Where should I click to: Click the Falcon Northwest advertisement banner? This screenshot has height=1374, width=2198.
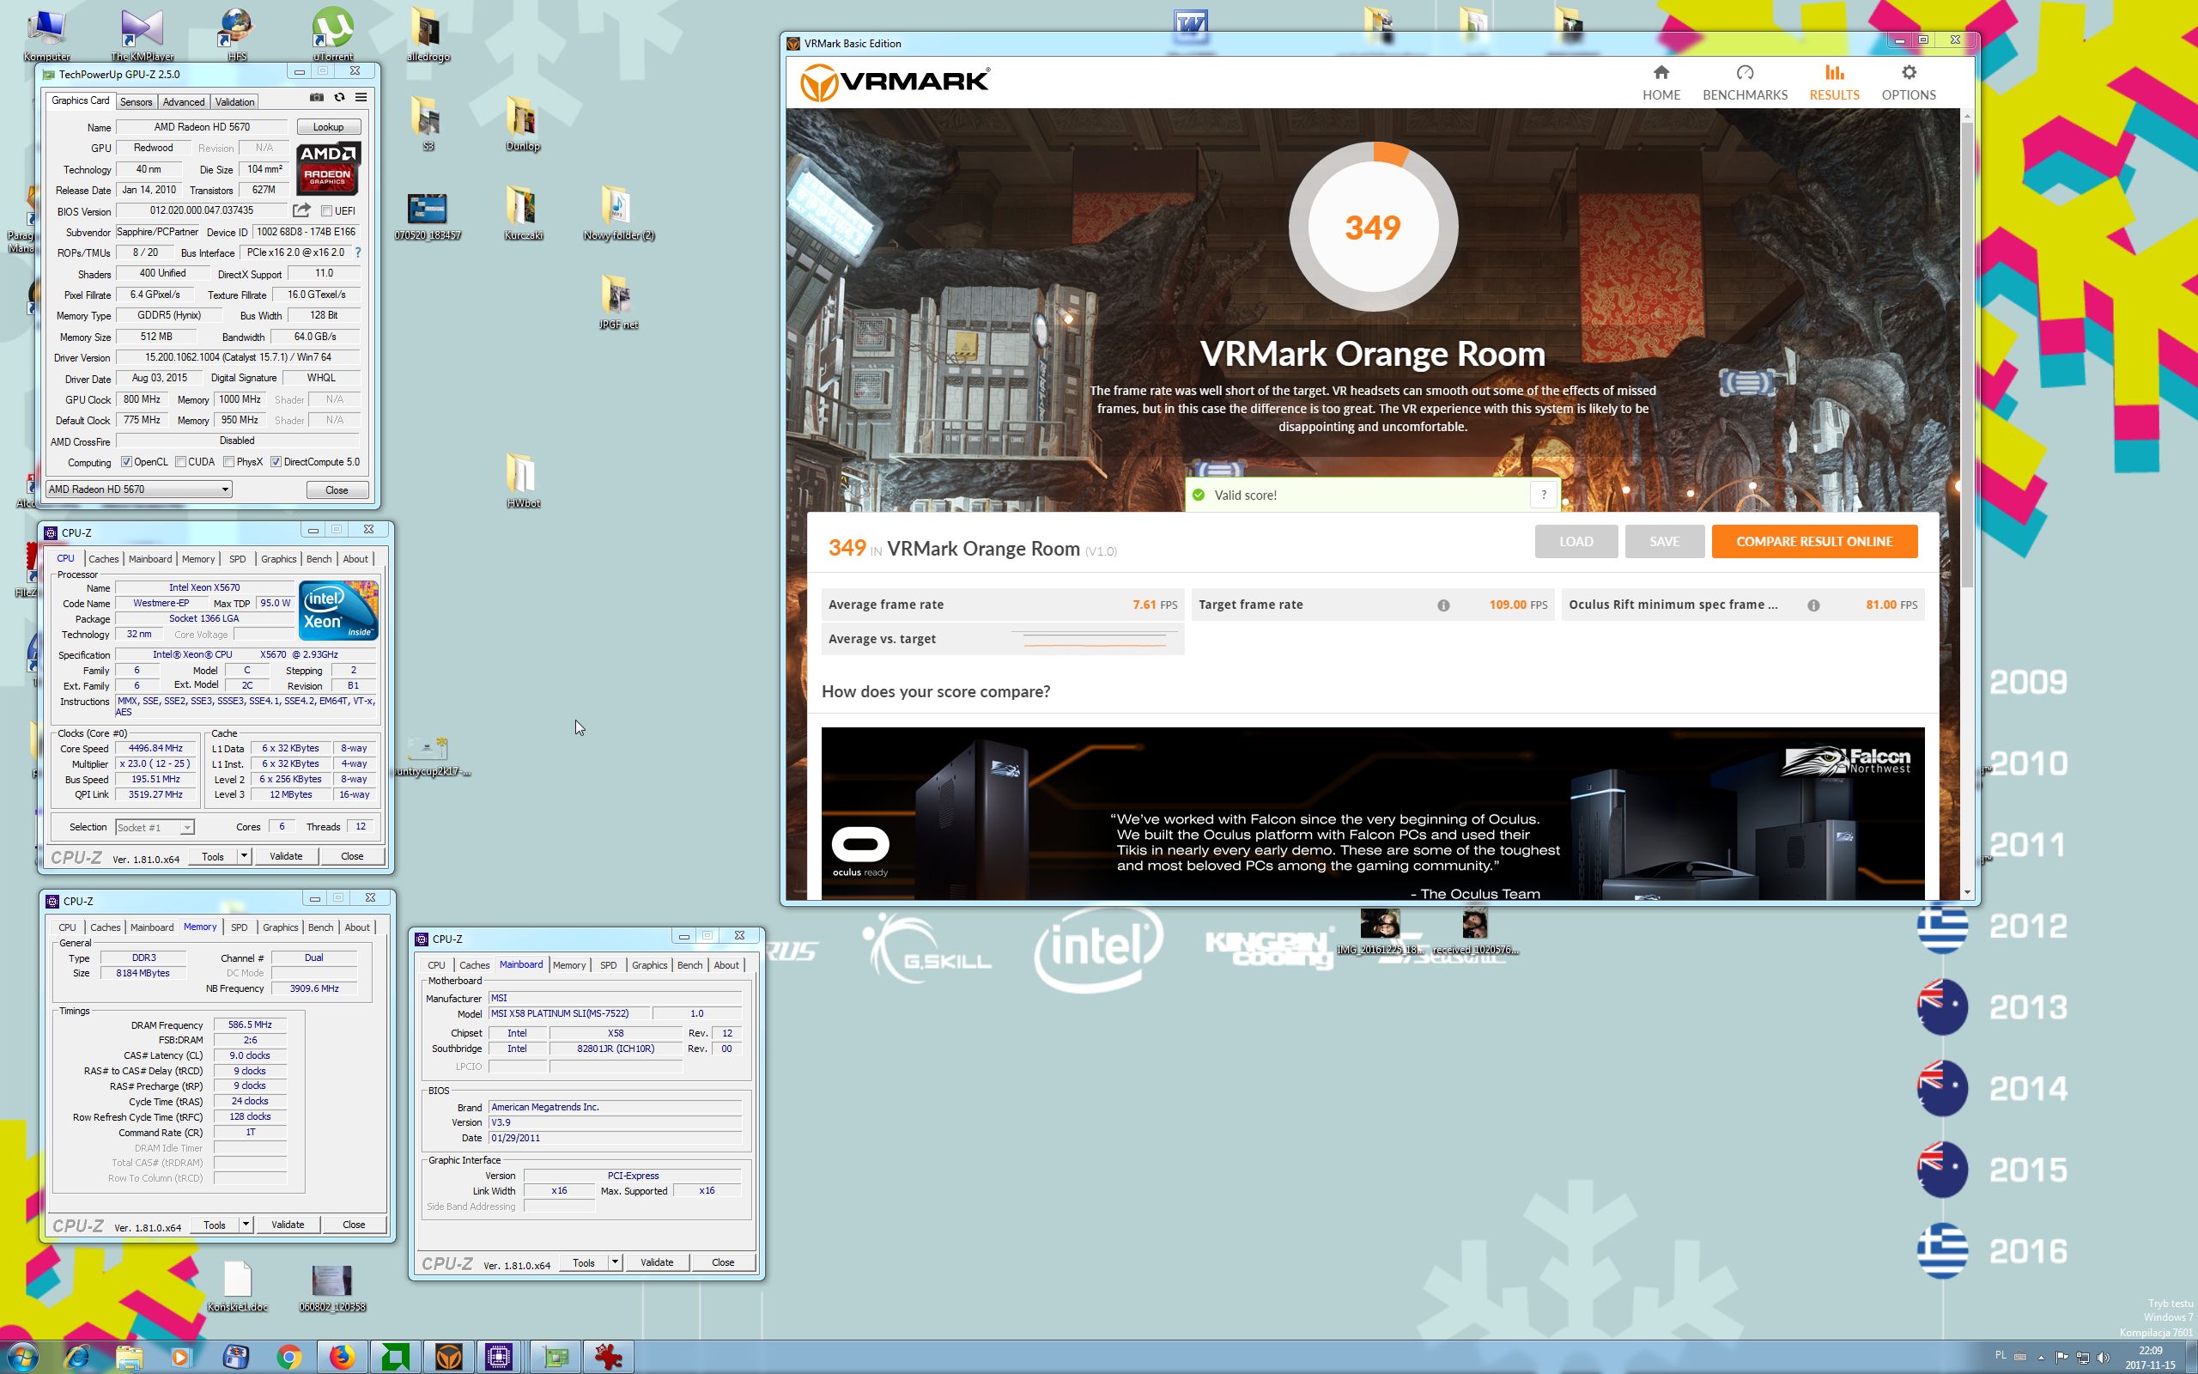tap(1372, 813)
